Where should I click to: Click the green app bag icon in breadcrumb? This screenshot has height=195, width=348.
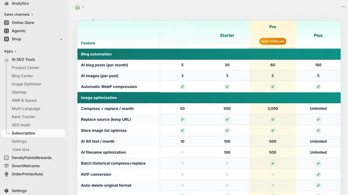pyautogui.click(x=77, y=7)
